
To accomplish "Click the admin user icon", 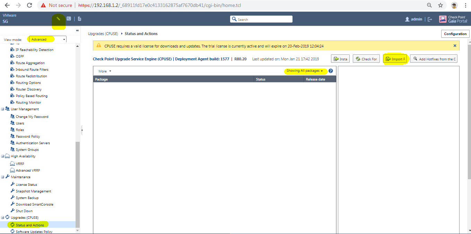I will [x=407, y=19].
